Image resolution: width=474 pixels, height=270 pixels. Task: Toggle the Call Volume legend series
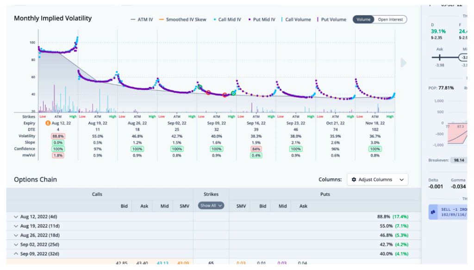pyautogui.click(x=296, y=19)
